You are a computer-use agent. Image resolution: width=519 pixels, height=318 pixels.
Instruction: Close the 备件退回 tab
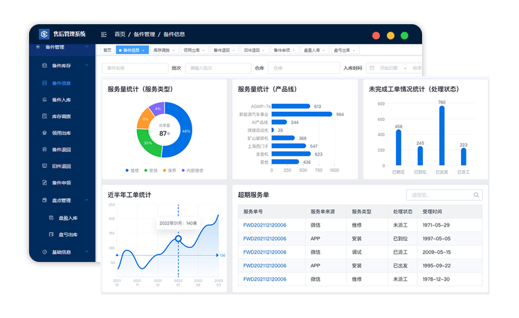click(234, 50)
